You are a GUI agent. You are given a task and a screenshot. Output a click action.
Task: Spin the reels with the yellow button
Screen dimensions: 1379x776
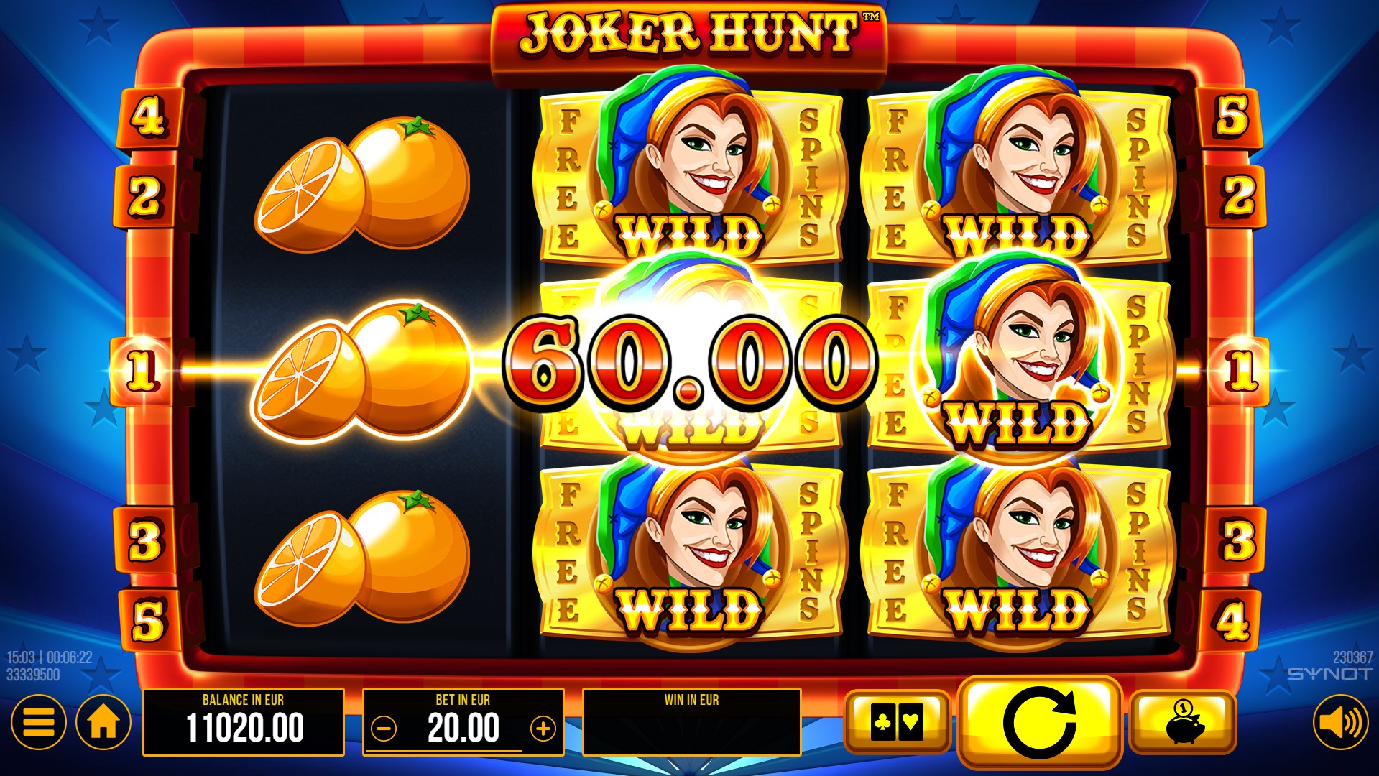[x=1039, y=722]
